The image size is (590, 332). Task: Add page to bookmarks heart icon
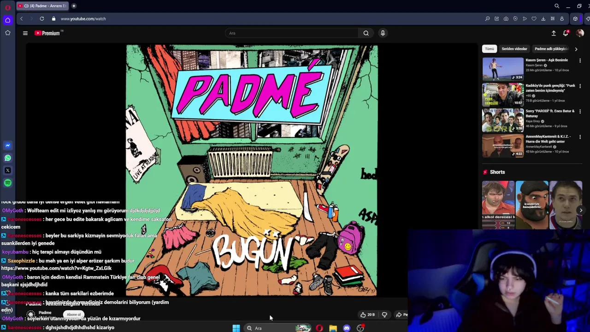click(534, 18)
